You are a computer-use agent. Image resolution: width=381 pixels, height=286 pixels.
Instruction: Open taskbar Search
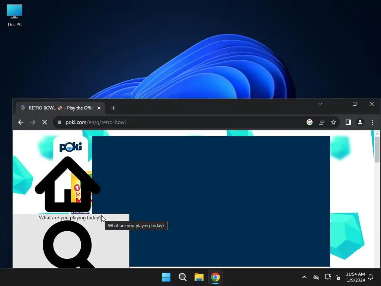[x=182, y=277]
